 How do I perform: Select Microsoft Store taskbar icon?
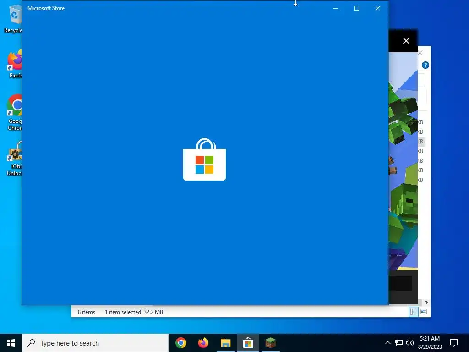click(248, 343)
